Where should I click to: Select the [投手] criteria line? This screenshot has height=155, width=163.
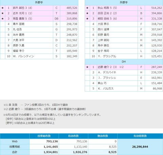(x=31, y=119)
